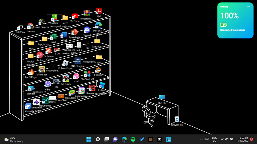Screen dimensions: 257x144
Task: Open Microsoft Edge from taskbar
Action: [124, 139]
